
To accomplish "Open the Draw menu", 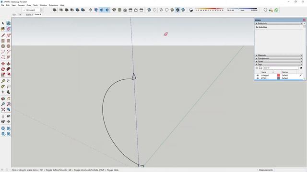I will click(x=29, y=5).
